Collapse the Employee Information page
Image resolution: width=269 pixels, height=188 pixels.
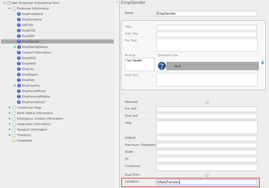[x=10, y=8]
